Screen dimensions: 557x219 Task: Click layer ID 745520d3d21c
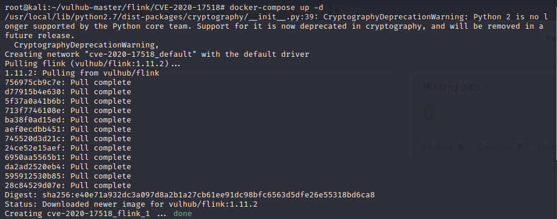[36, 138]
